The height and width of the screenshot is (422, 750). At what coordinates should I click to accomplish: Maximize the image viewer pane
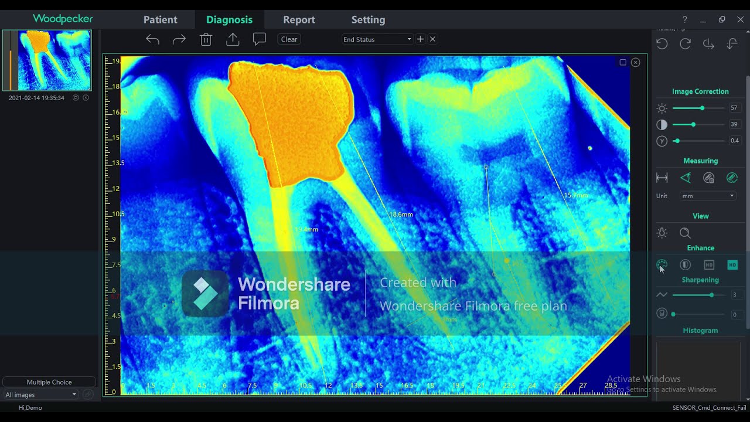(623, 62)
